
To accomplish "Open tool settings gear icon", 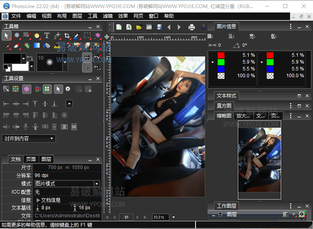I will pos(68,89).
